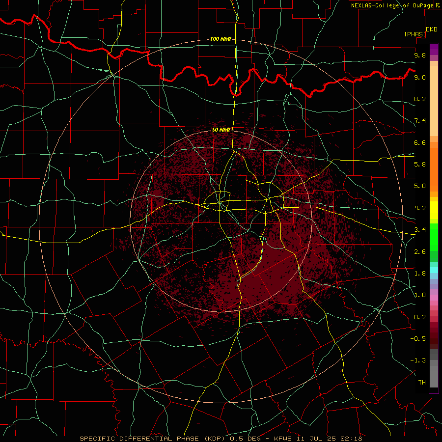The height and width of the screenshot is (442, 442).
Task: Click the 8.2 value on the color scale
Action: coord(420,99)
